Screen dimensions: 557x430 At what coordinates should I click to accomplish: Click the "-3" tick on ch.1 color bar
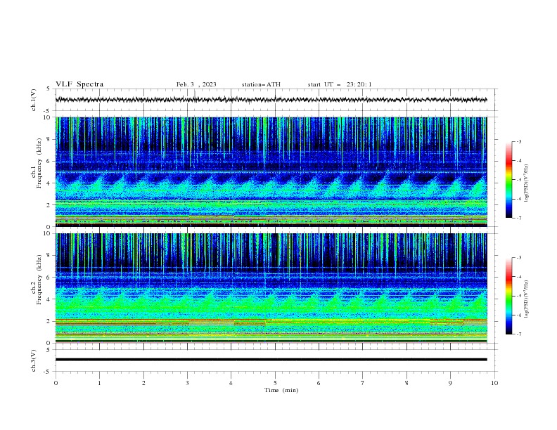pos(518,141)
